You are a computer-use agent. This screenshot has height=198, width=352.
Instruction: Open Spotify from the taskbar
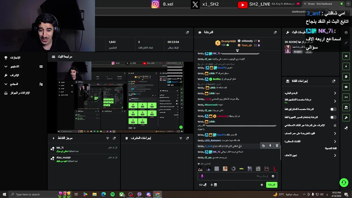coord(112,194)
